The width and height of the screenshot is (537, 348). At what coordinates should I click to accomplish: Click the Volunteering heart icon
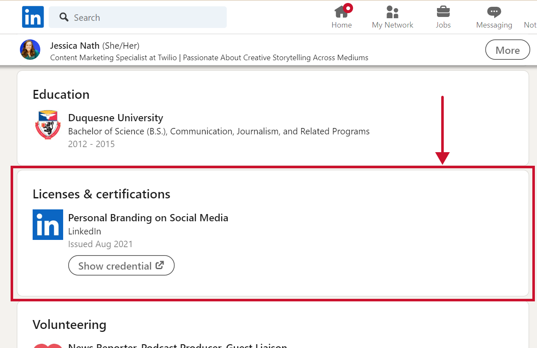coord(47,345)
